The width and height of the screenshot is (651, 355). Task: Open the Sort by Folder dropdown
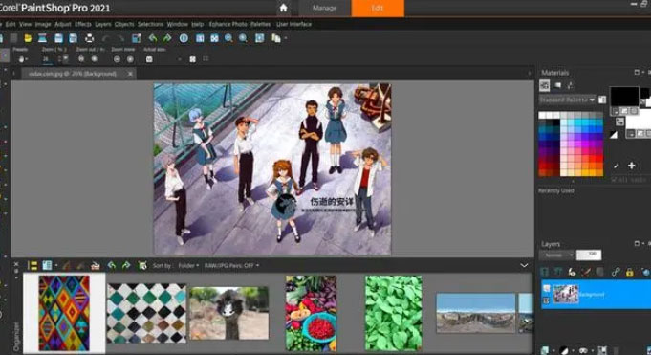pos(188,266)
